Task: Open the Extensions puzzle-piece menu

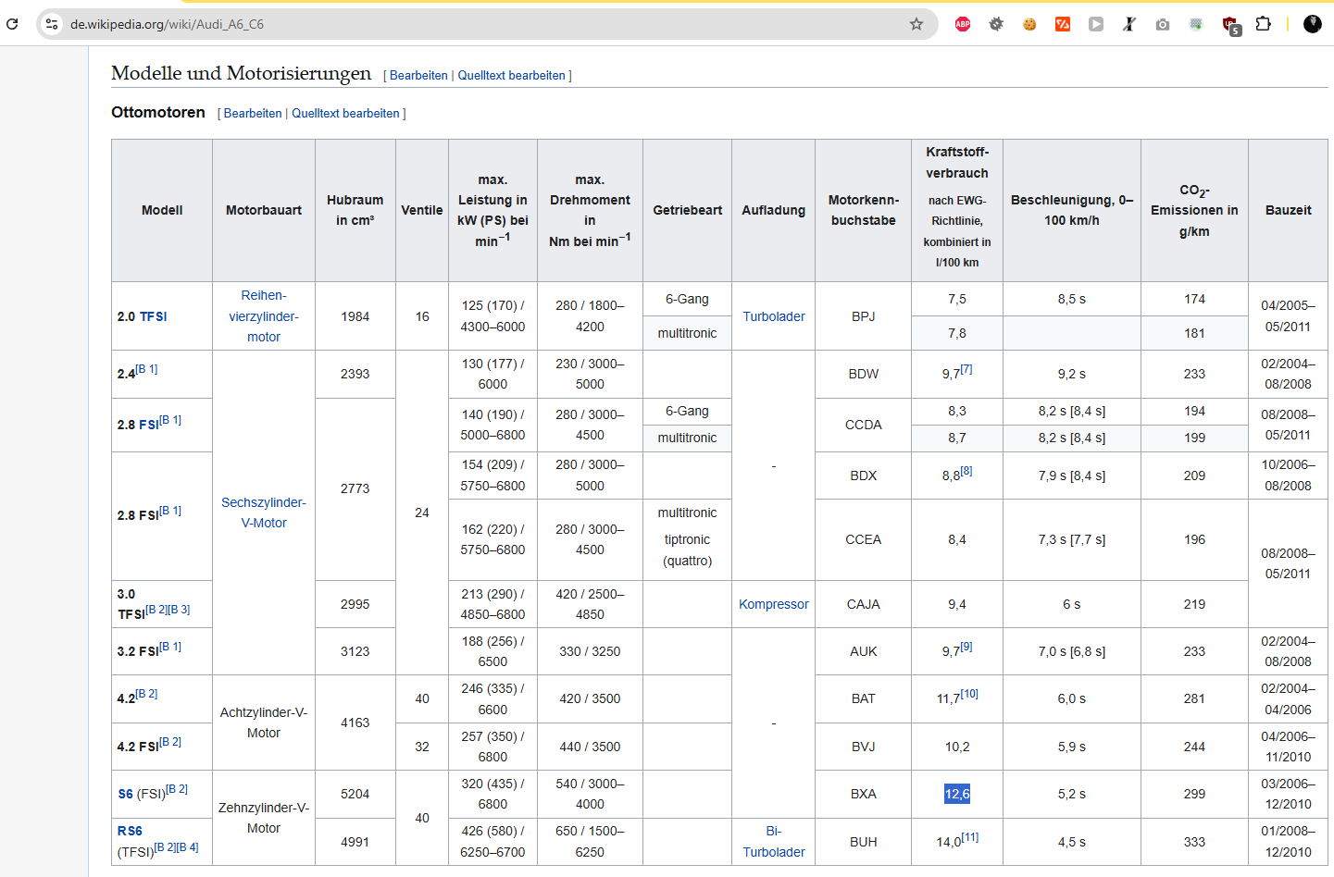Action: click(x=1263, y=24)
